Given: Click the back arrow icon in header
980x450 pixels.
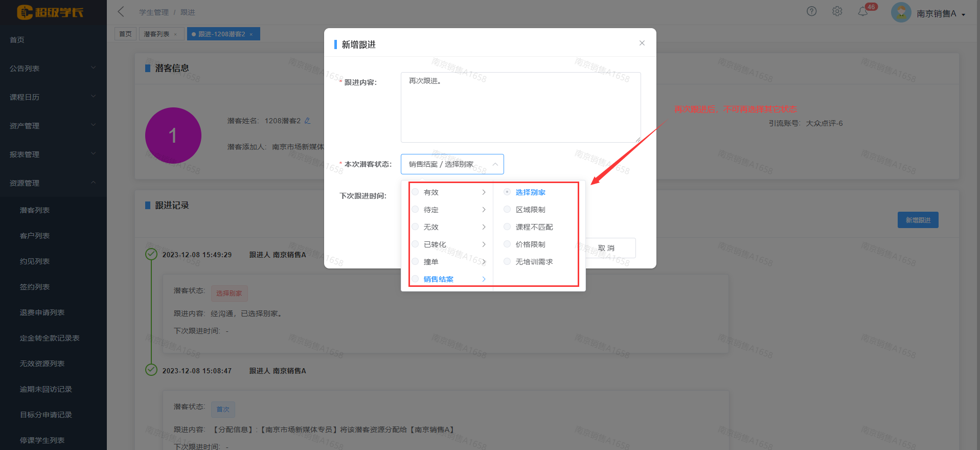Looking at the screenshot, I should (x=121, y=12).
